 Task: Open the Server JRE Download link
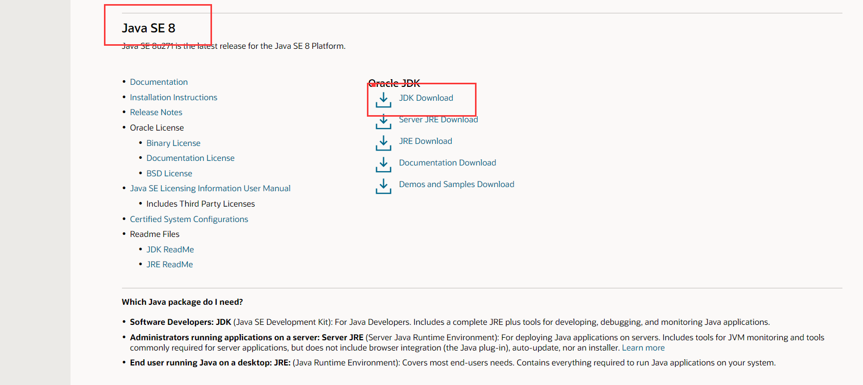(x=438, y=119)
